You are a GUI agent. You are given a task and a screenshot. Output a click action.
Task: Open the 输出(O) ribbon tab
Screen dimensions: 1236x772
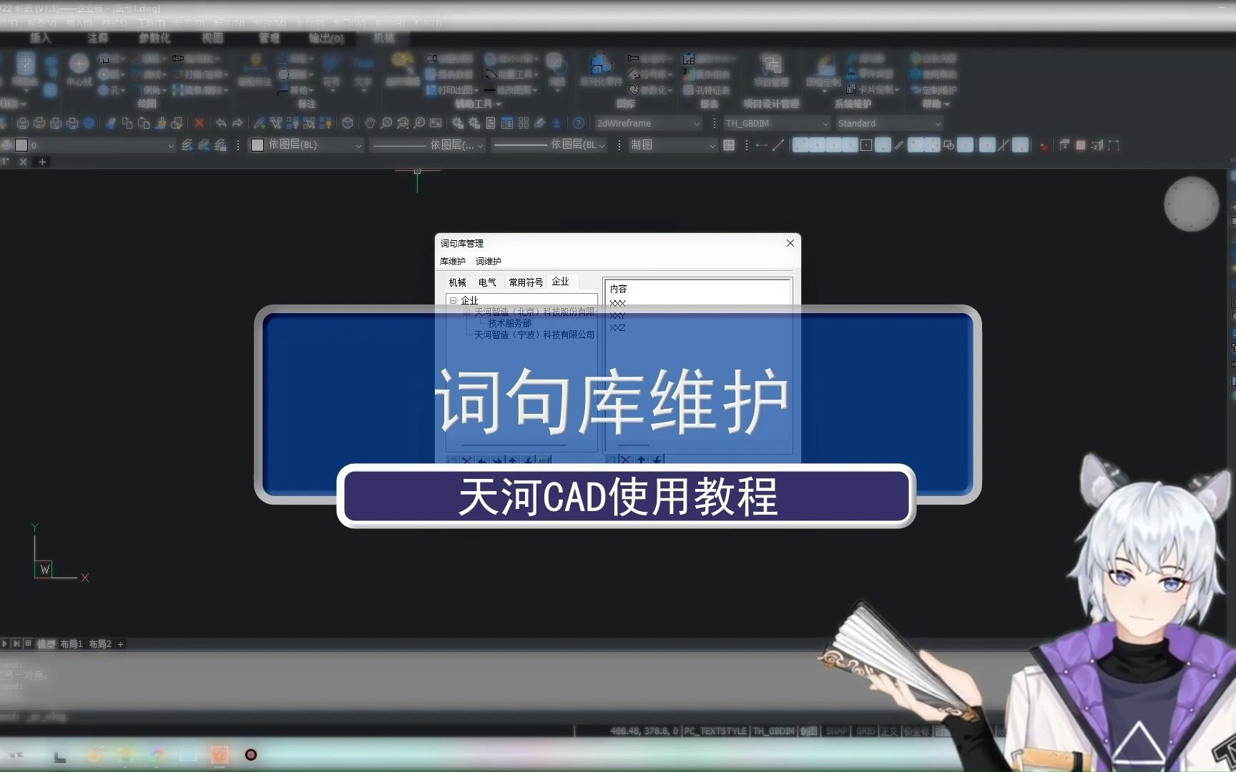326,38
